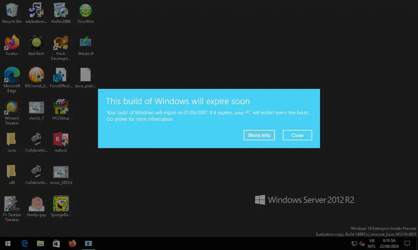Change the VIE INTL input language
The width and height of the screenshot is (418, 250).
[372, 243]
